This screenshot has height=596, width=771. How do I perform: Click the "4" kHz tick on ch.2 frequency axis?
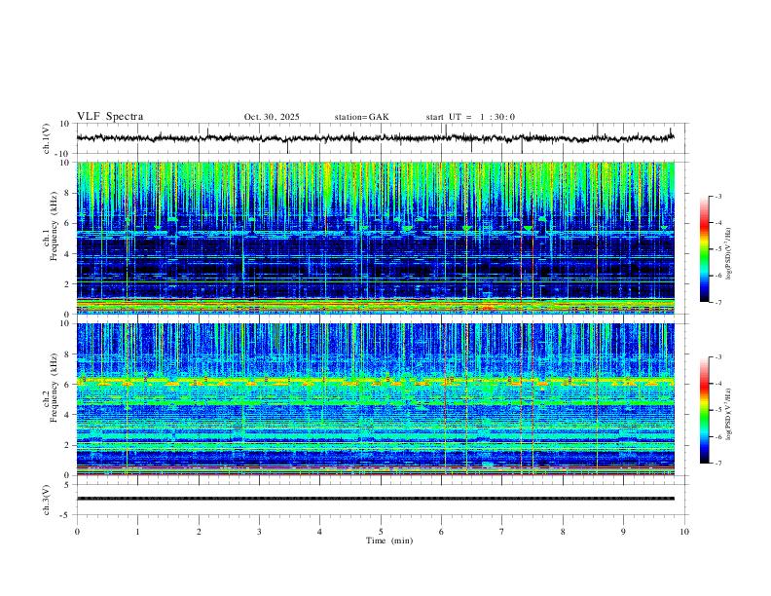click(68, 415)
